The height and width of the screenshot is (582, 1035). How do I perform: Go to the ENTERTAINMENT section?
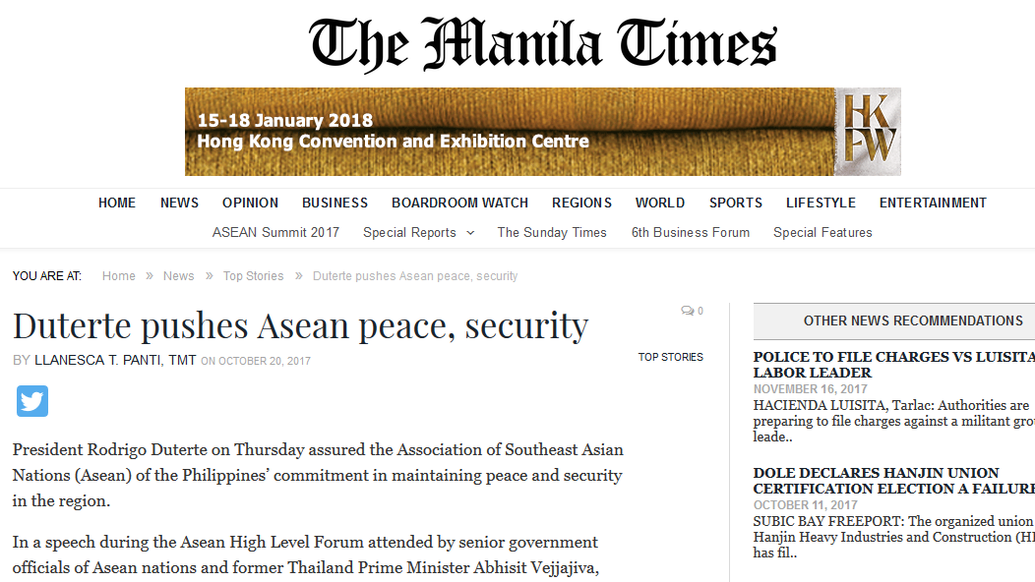pos(933,204)
